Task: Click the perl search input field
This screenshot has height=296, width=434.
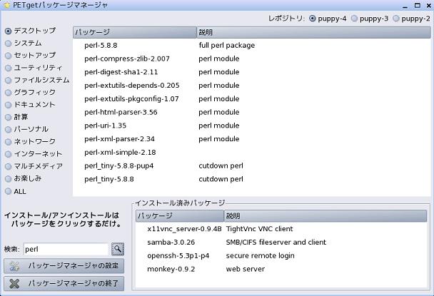Action: (66, 249)
